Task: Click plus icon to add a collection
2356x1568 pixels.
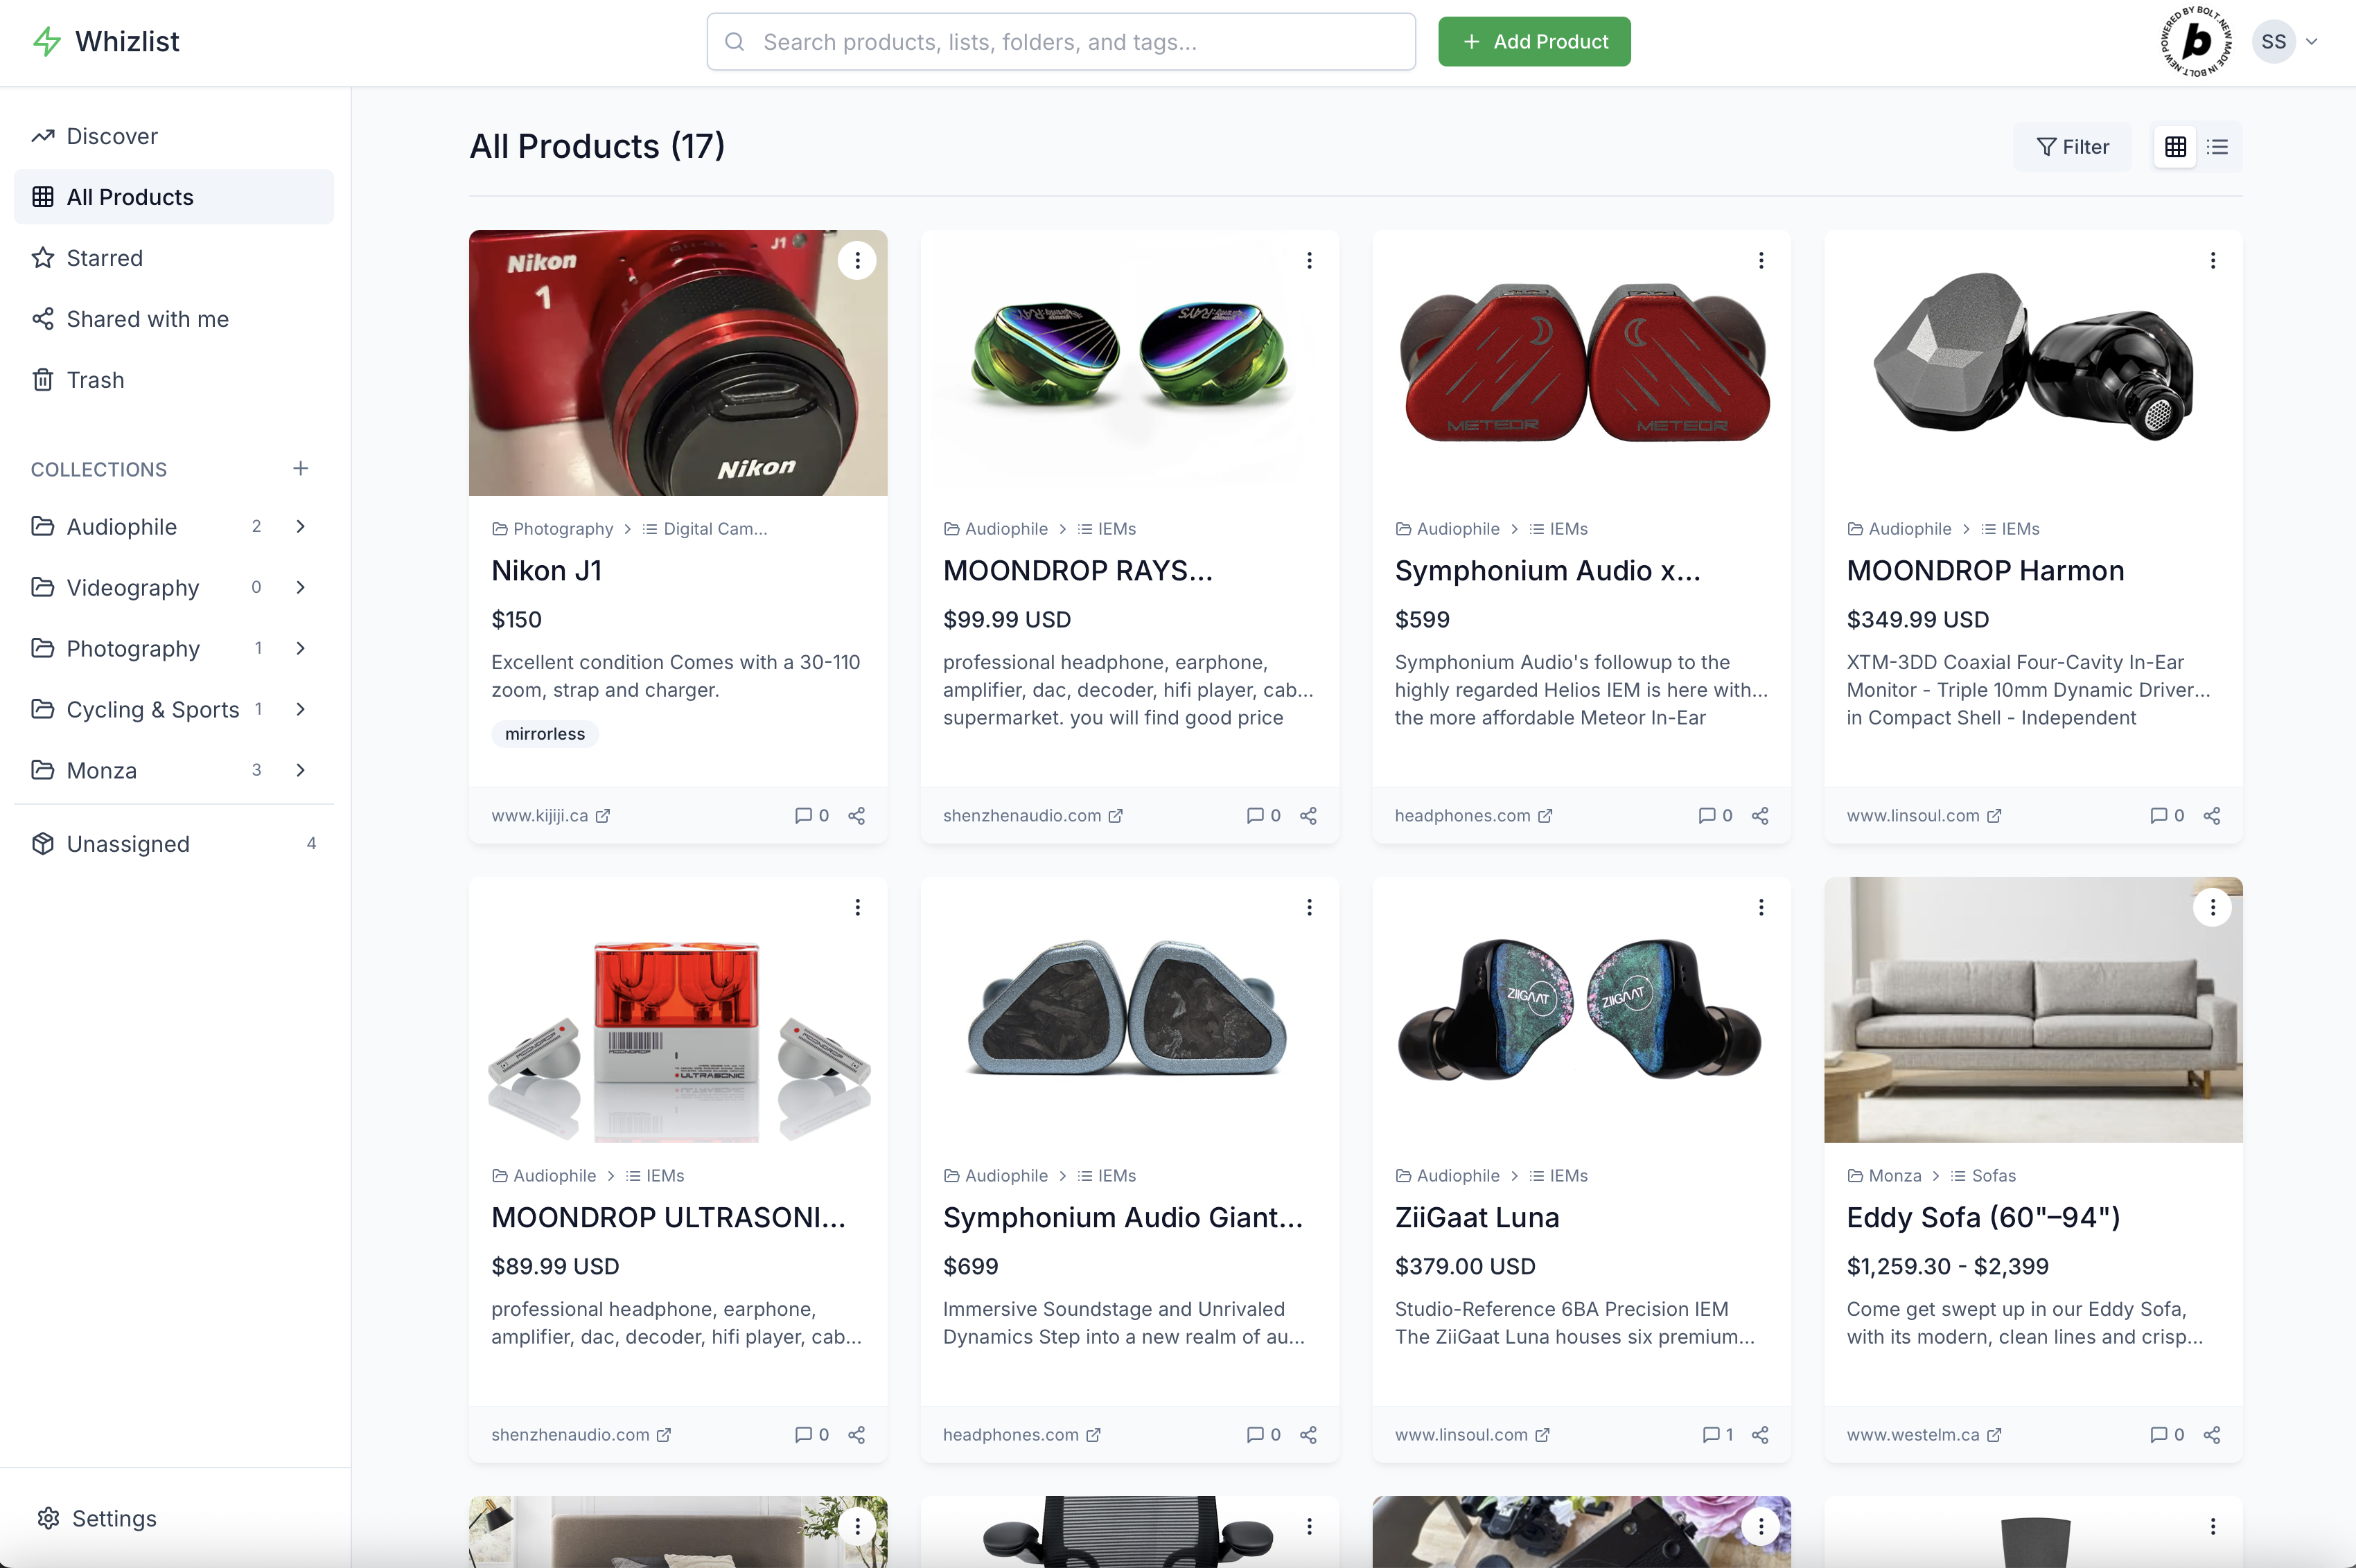Action: (x=300, y=469)
